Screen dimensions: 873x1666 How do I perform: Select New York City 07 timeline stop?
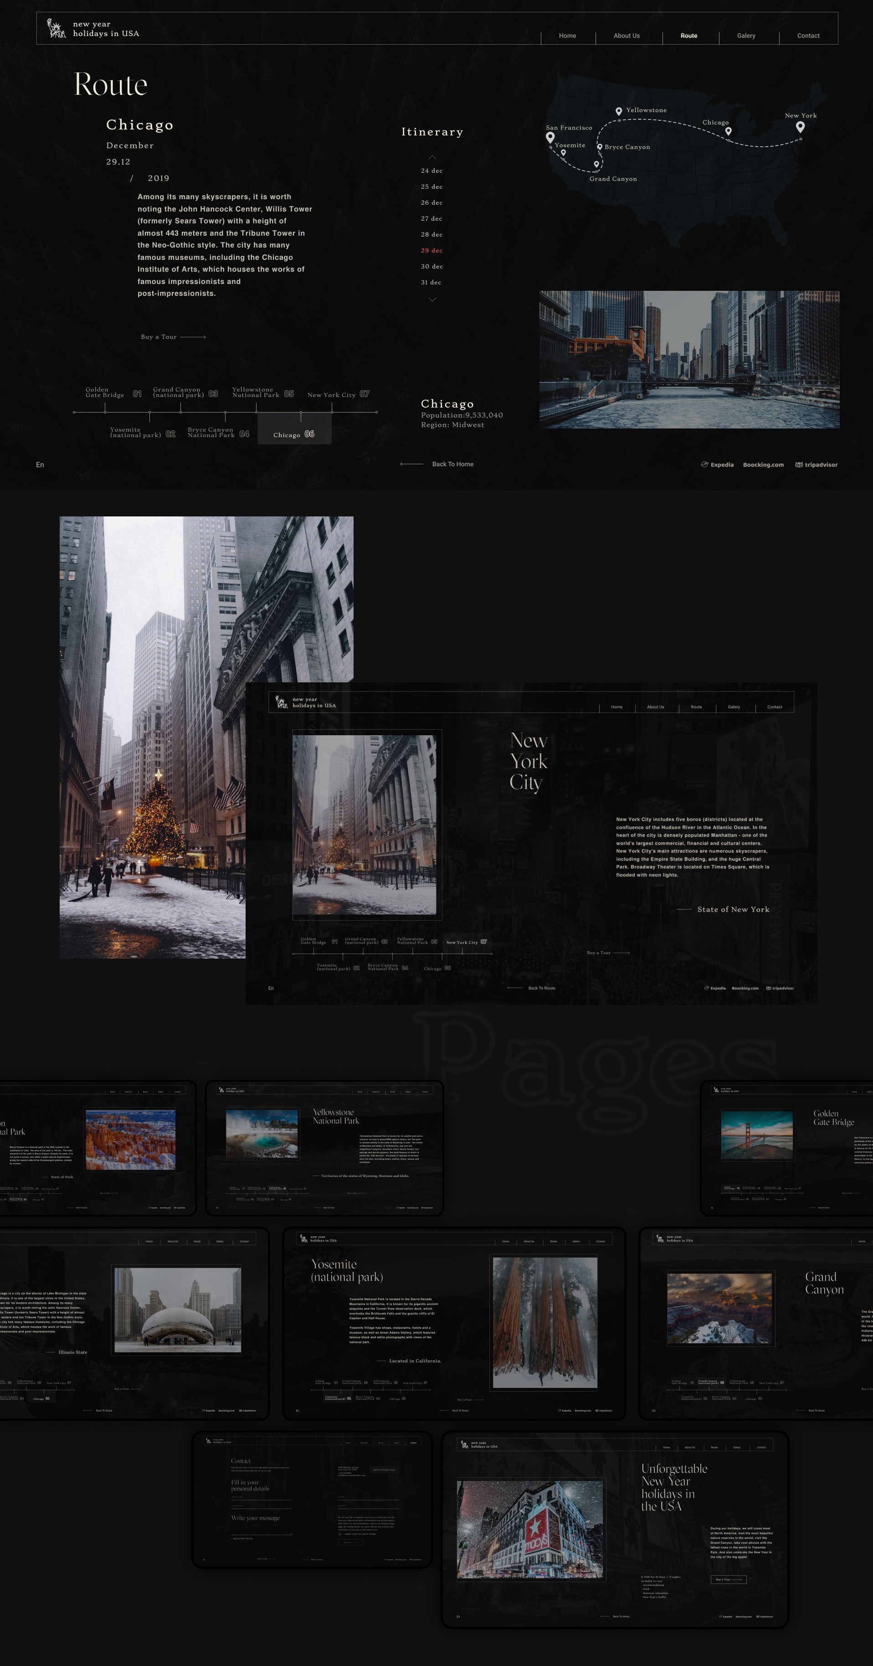click(338, 395)
